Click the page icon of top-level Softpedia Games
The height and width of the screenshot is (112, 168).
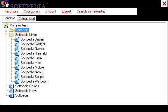coord(11,86)
